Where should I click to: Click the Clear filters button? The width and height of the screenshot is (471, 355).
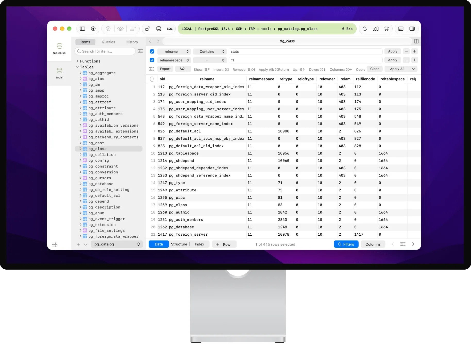tap(374, 69)
